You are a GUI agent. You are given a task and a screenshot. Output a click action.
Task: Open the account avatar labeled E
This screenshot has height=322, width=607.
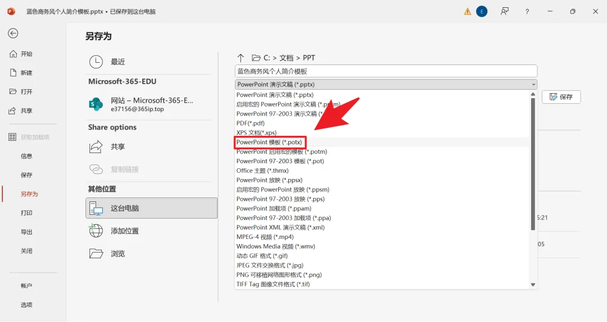click(482, 12)
